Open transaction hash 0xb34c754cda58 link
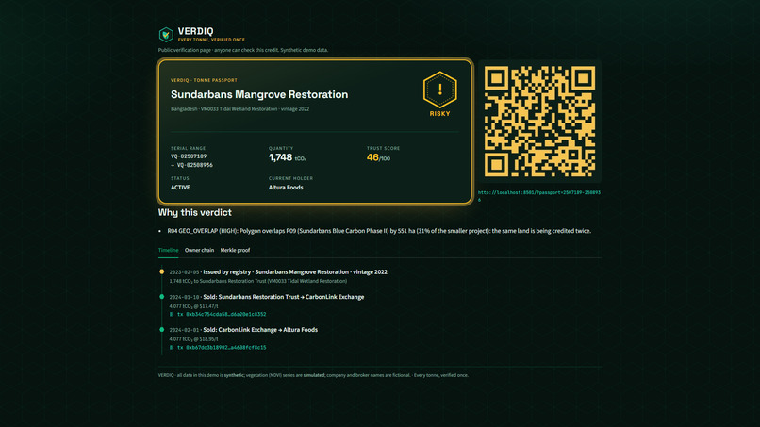Viewport: 760px width, 427px height. point(222,314)
